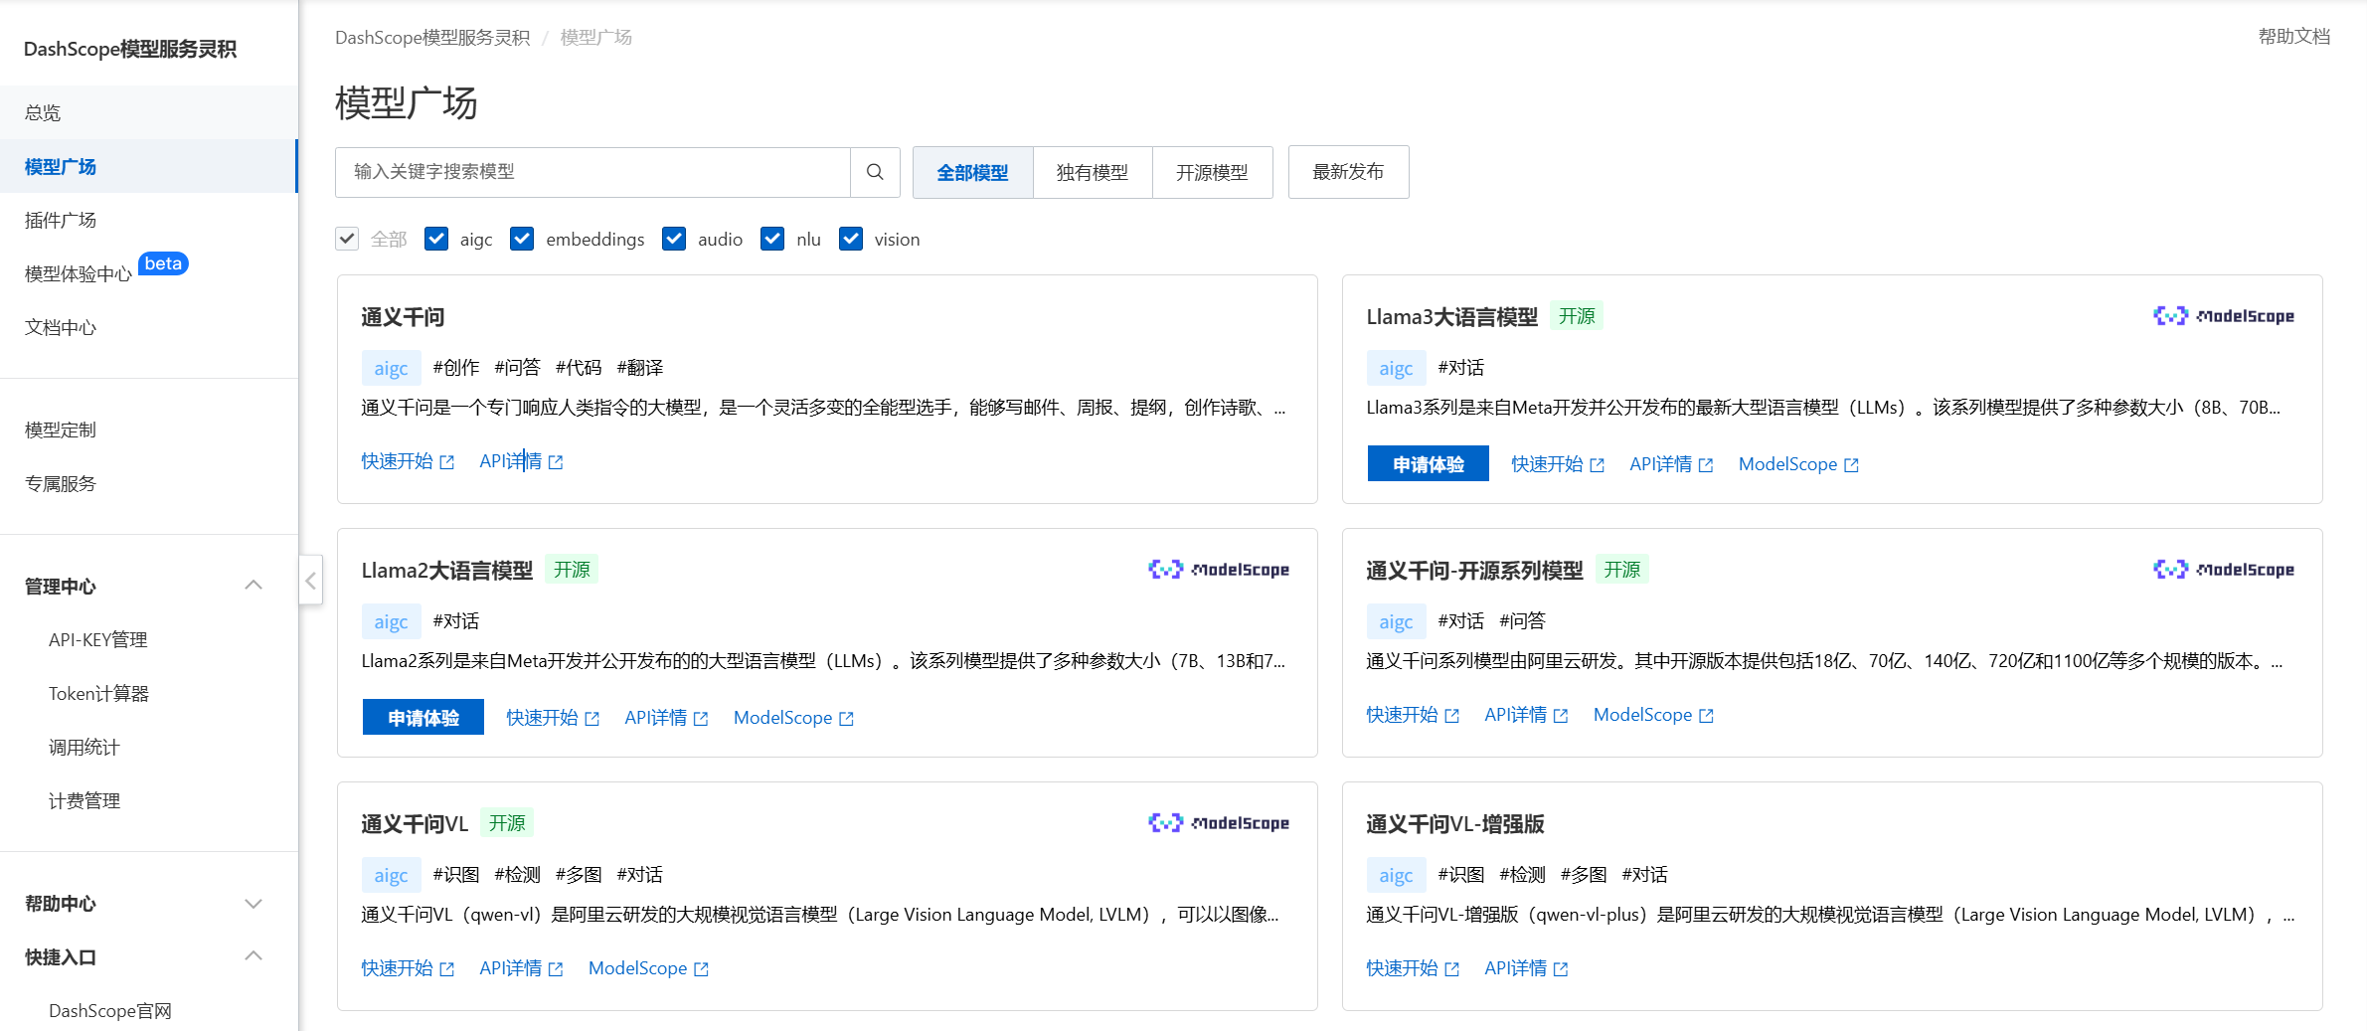Switch to the 独有模型 tab
The height and width of the screenshot is (1031, 2367).
[1093, 172]
